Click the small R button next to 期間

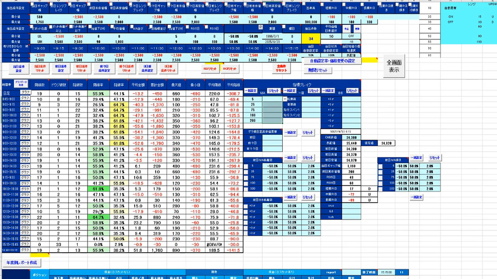point(260,27)
